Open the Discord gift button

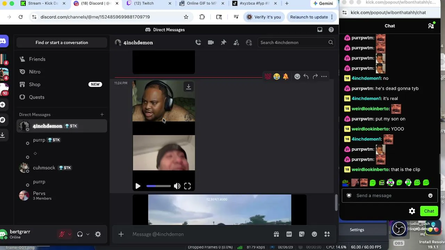pos(276,234)
